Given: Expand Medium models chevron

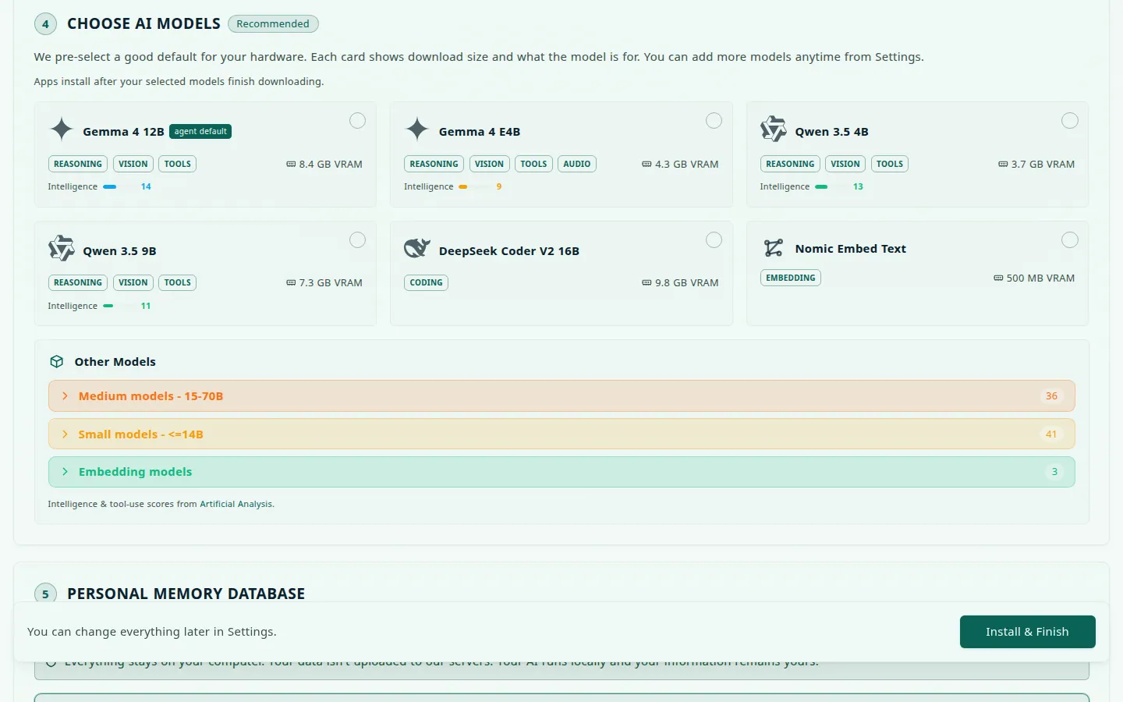Looking at the screenshot, I should [65, 396].
